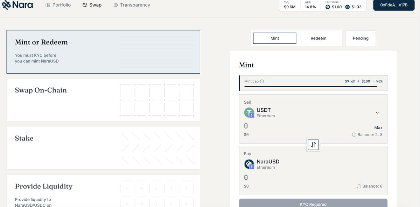This screenshot has width=420, height=207.
Task: Open wallet 0xFdeA...e17B menu
Action: point(394,5)
